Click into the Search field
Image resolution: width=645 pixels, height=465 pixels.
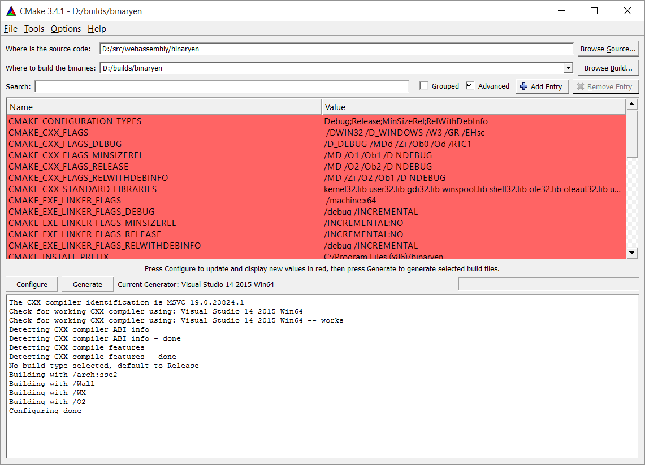point(222,86)
